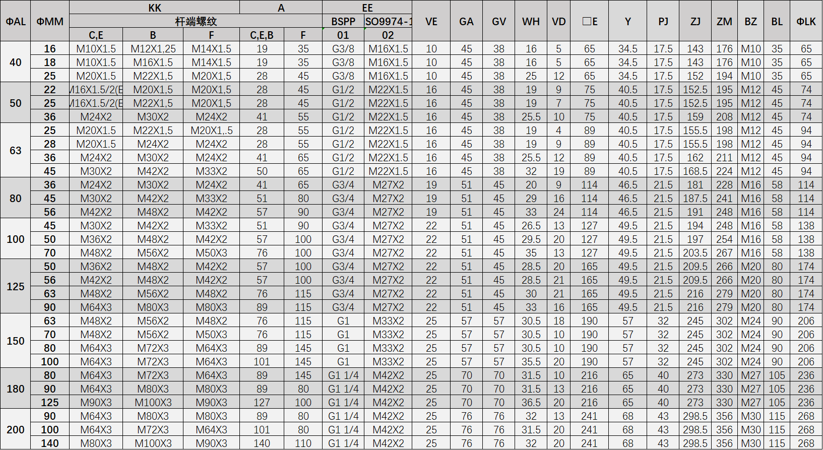Click the ΦAL 40 merged row cell
The height and width of the screenshot is (450, 823).
pos(16,62)
